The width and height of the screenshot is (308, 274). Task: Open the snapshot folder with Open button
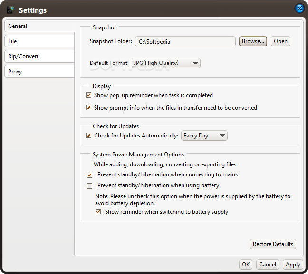280,41
